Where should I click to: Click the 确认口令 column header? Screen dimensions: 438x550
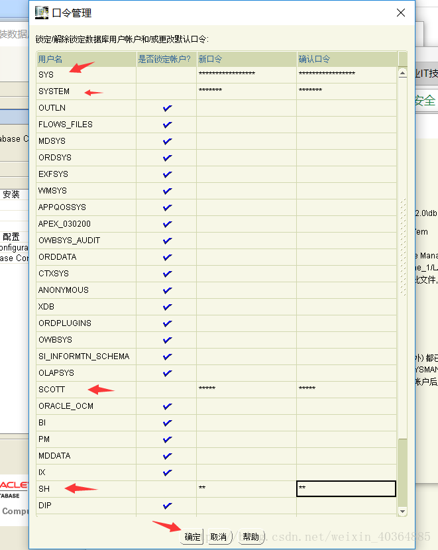347,59
